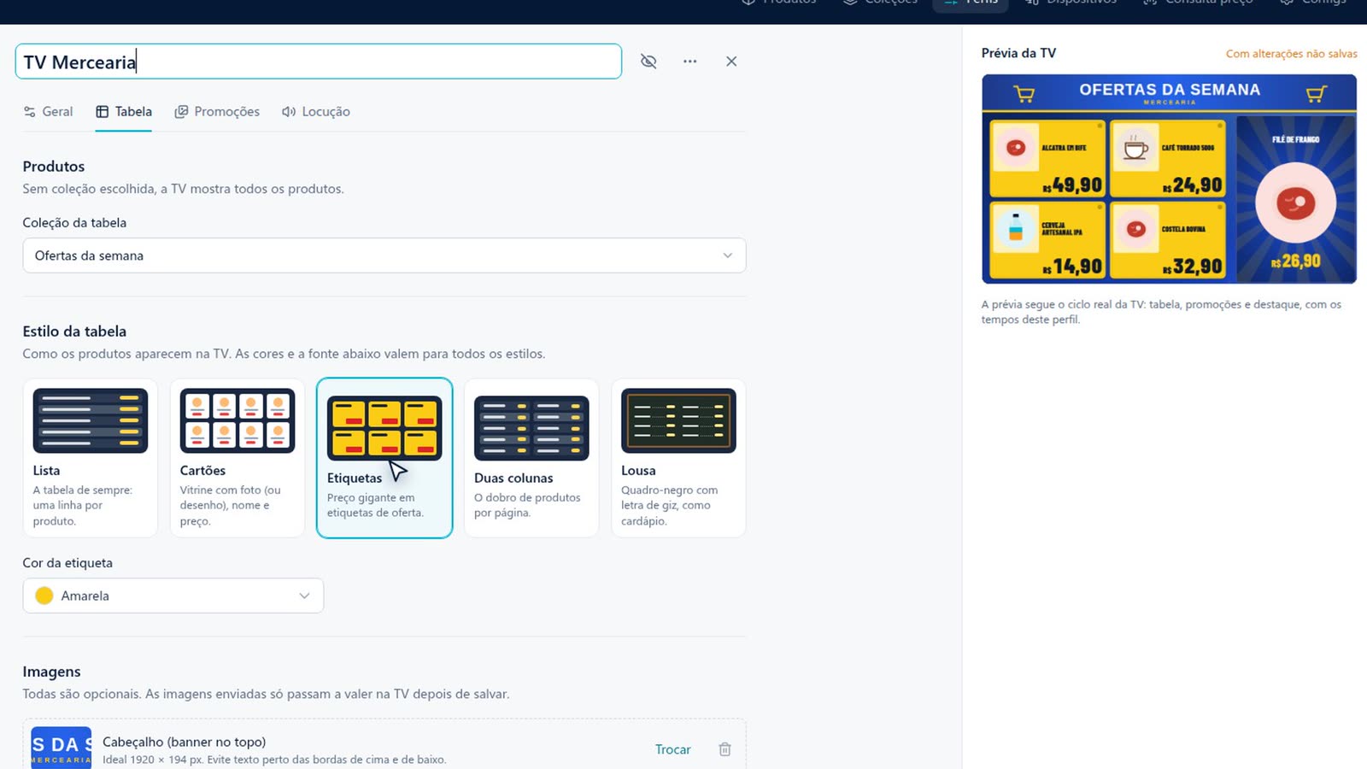
Task: Delete the Cabeçalho banner with trash icon
Action: click(725, 749)
